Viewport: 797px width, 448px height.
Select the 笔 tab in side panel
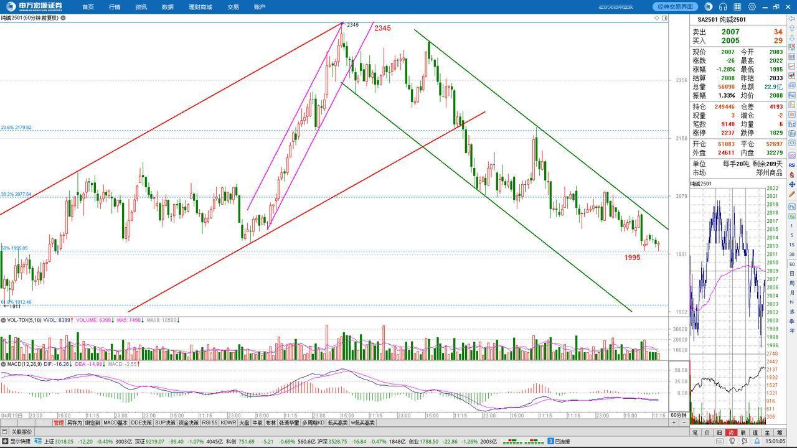696,432
